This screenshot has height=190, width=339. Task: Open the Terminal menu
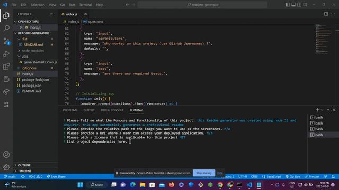[85, 5]
